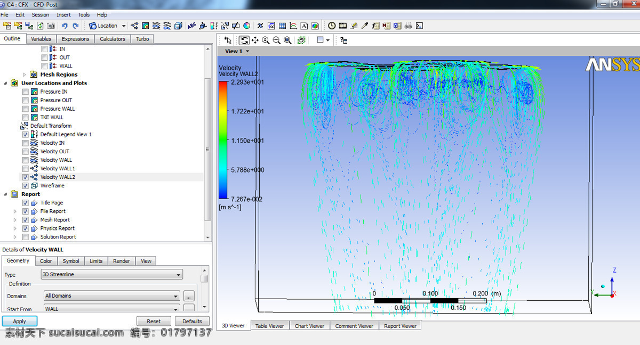
Task: Insert a Vector plot from toolbar
Action: click(134, 26)
